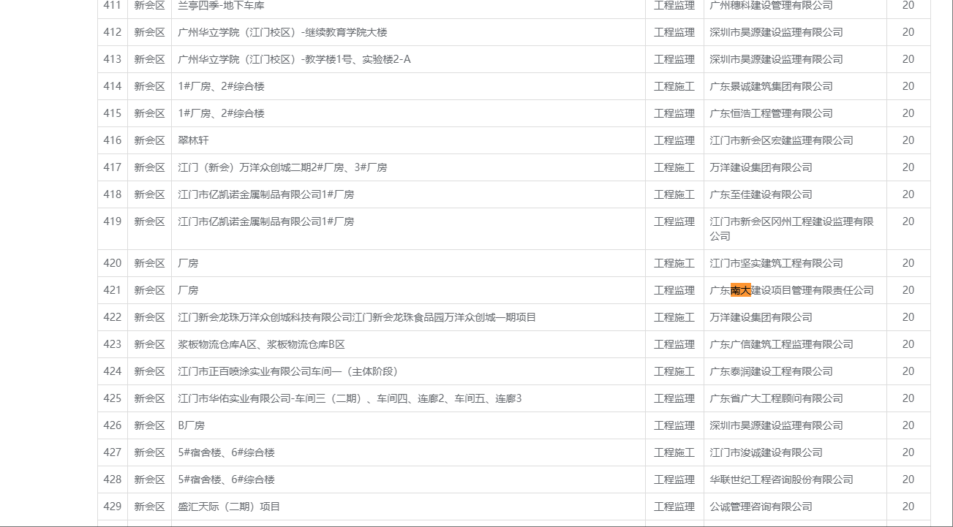Click row number 411
Screen dimensions: 953x527
[x=112, y=5]
